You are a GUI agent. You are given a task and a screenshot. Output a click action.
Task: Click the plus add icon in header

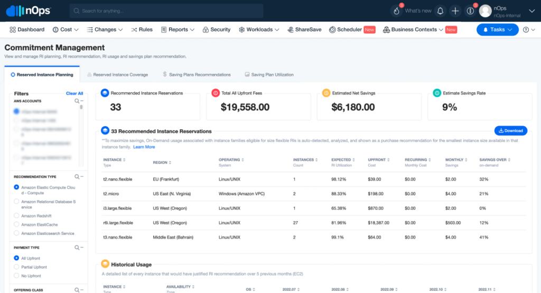pos(455,11)
